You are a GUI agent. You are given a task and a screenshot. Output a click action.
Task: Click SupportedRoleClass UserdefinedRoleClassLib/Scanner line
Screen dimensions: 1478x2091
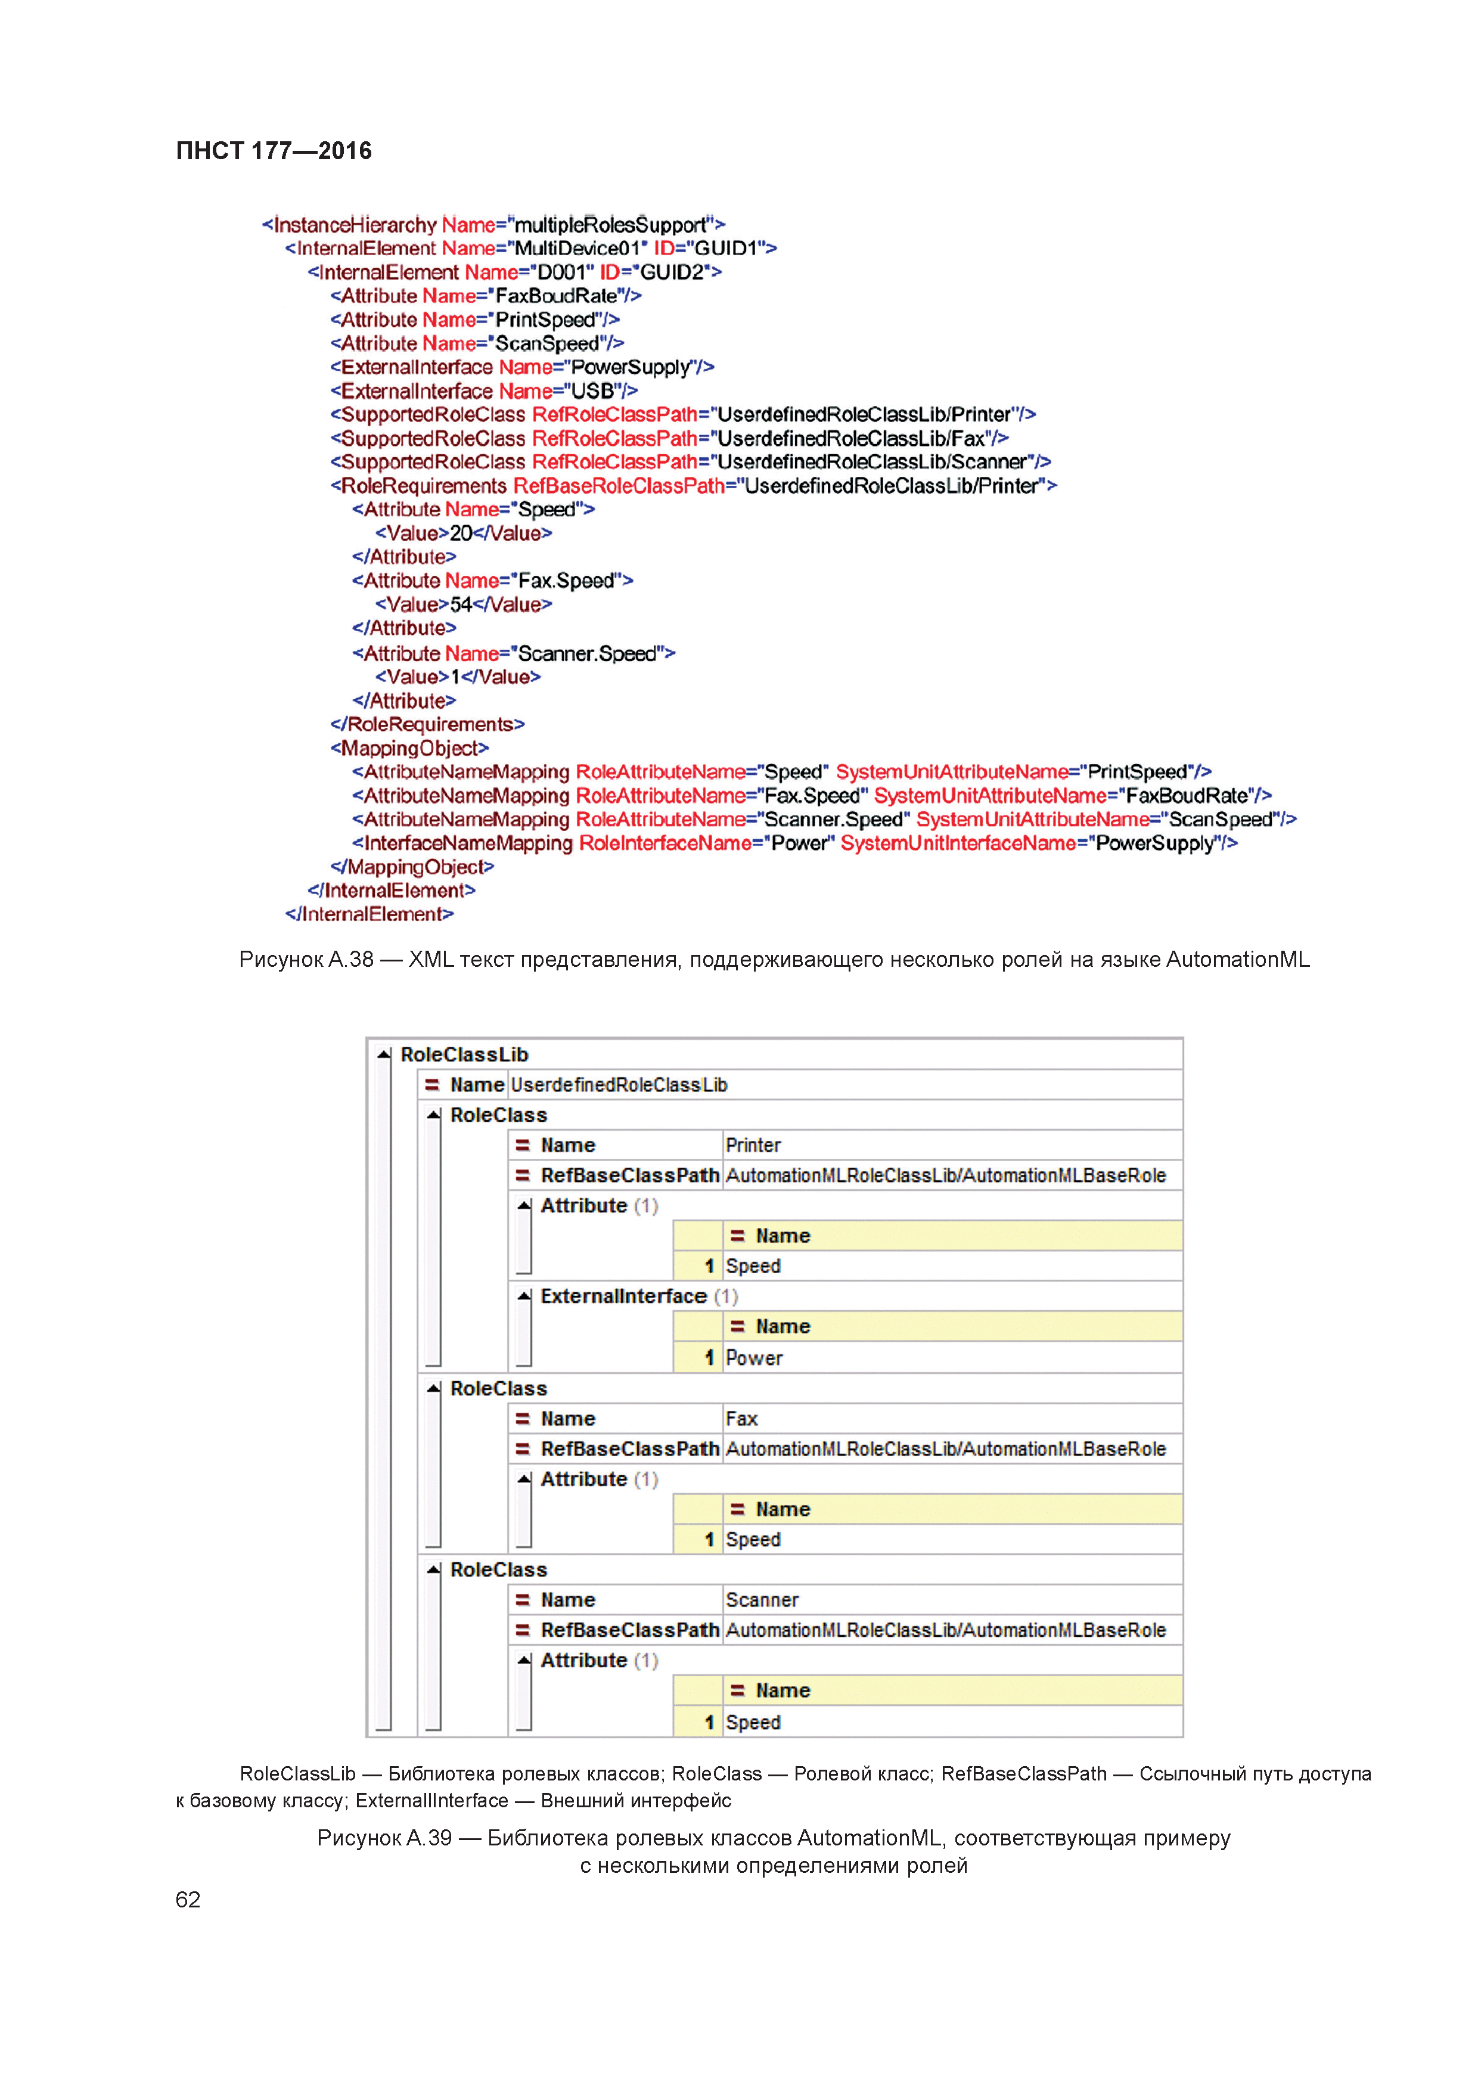690,462
